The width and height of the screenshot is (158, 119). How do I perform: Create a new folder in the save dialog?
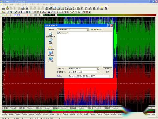(x=98, y=30)
